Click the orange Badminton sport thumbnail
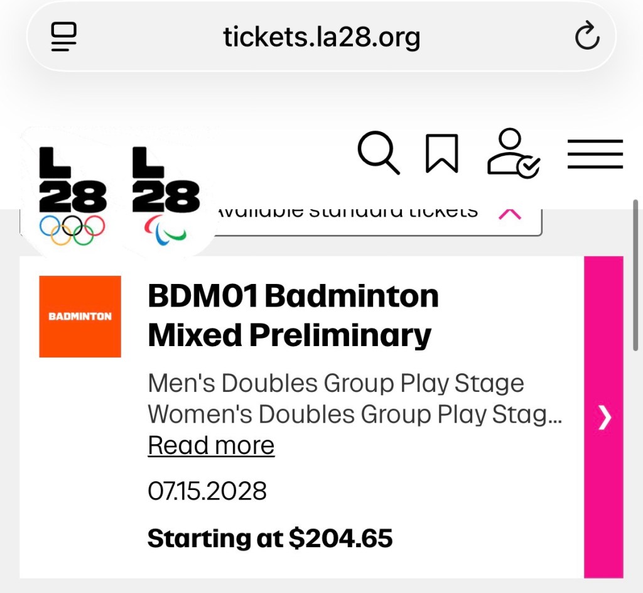 (x=80, y=317)
